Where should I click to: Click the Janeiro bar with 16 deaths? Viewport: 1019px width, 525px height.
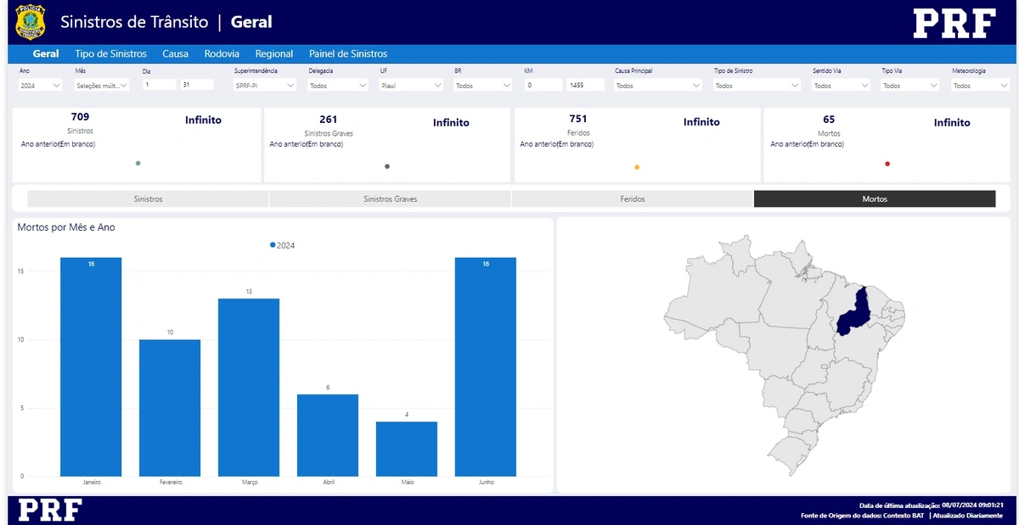pyautogui.click(x=91, y=366)
